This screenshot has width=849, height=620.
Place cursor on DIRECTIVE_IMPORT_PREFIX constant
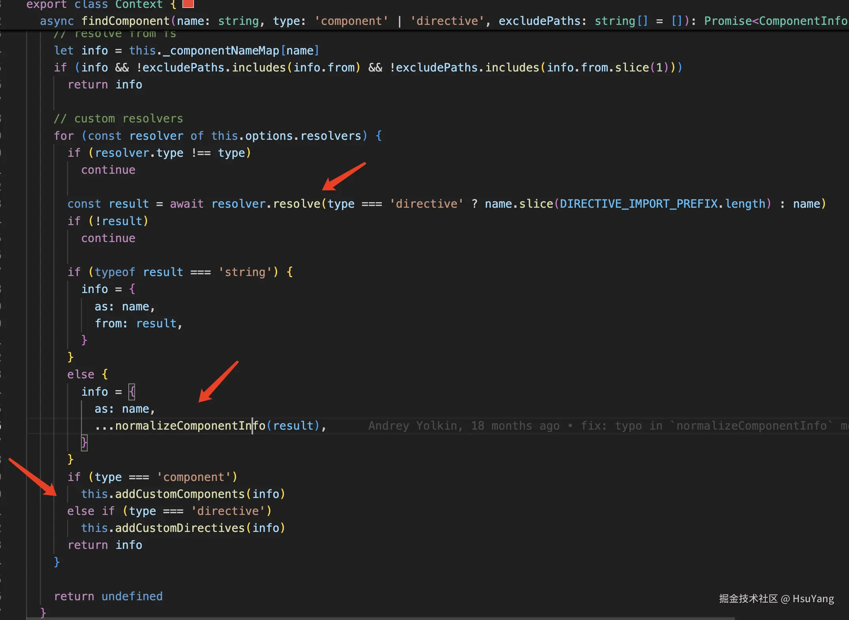tap(638, 204)
